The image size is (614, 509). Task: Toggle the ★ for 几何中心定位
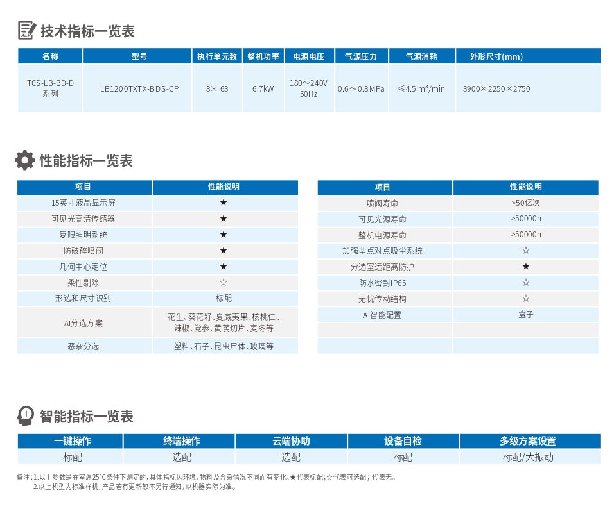point(224,267)
